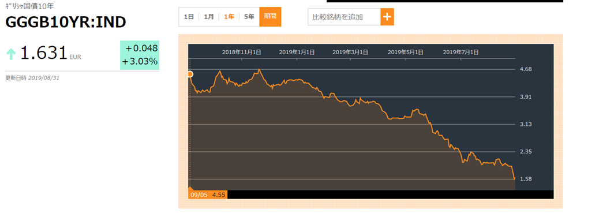599x217 pixels.
Task: Click the GGGB10YR:IND ticker heading
Action: 66,23
